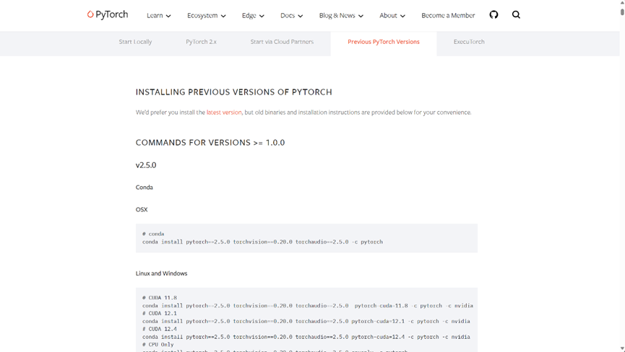Click the Conda subheading
The image size is (625, 352).
click(145, 188)
